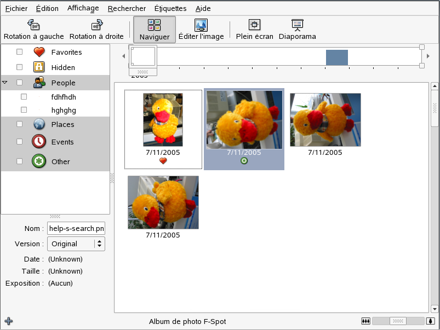Click the Nom field with help-s-search.pn
The image size is (440, 330).
(x=76, y=228)
